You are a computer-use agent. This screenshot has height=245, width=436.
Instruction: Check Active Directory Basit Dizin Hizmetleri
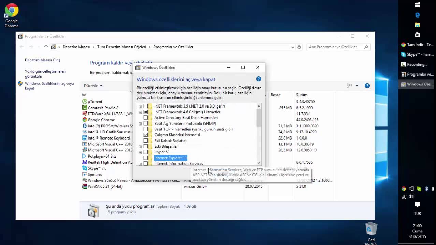point(146,118)
